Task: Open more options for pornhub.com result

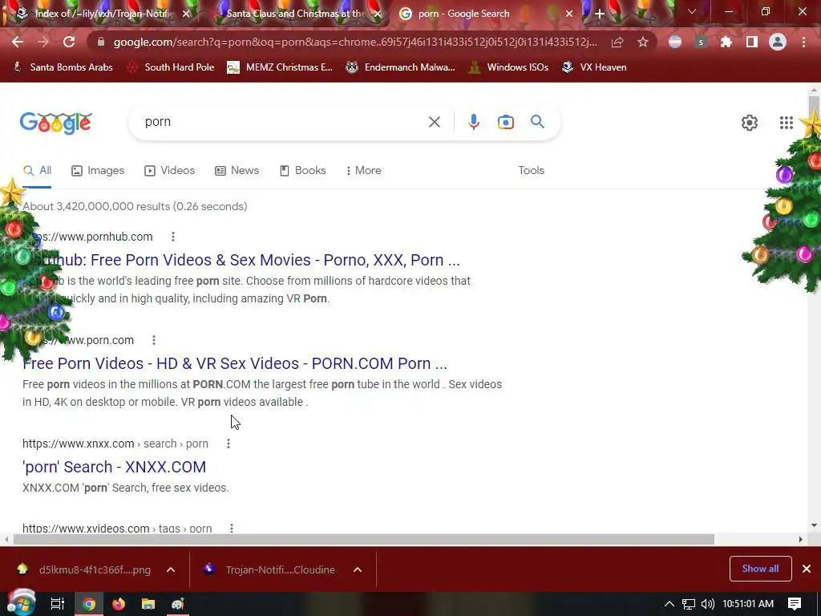Action: pos(173,237)
